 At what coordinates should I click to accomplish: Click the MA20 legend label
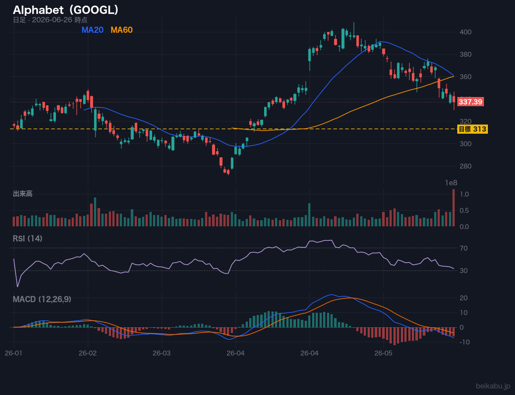(92, 30)
